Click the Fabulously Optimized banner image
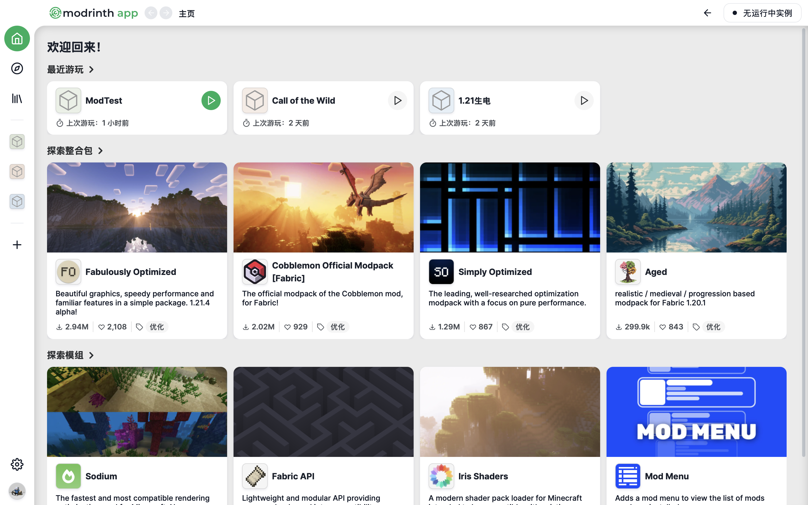The height and width of the screenshot is (505, 808). pos(137,207)
